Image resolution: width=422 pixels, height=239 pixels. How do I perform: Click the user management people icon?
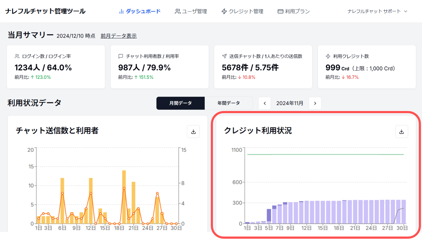pyautogui.click(x=178, y=11)
